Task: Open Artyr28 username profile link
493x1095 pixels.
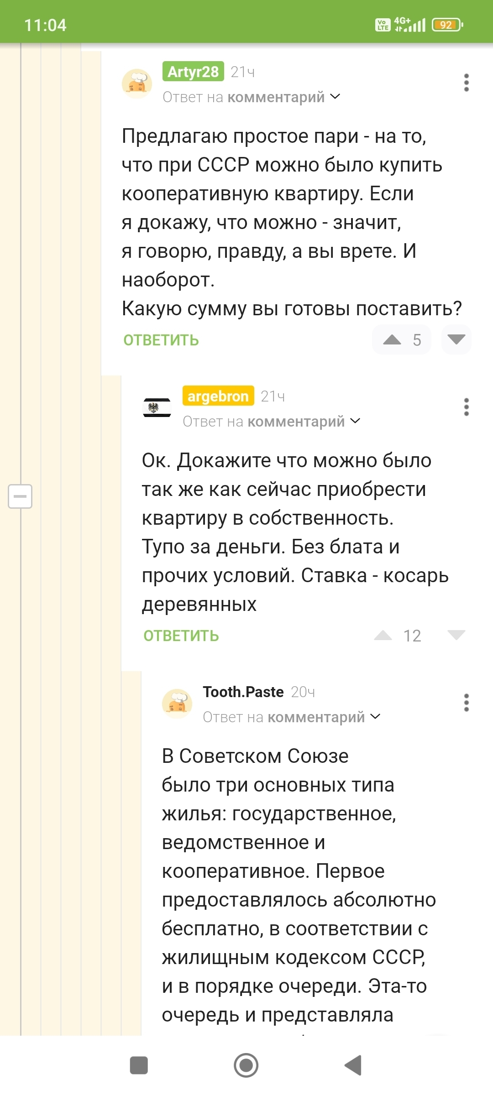Action: pyautogui.click(x=193, y=72)
